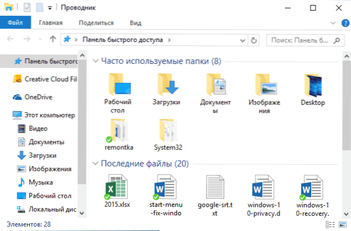Switch to the Поделиться ribbon tab

coord(96,23)
